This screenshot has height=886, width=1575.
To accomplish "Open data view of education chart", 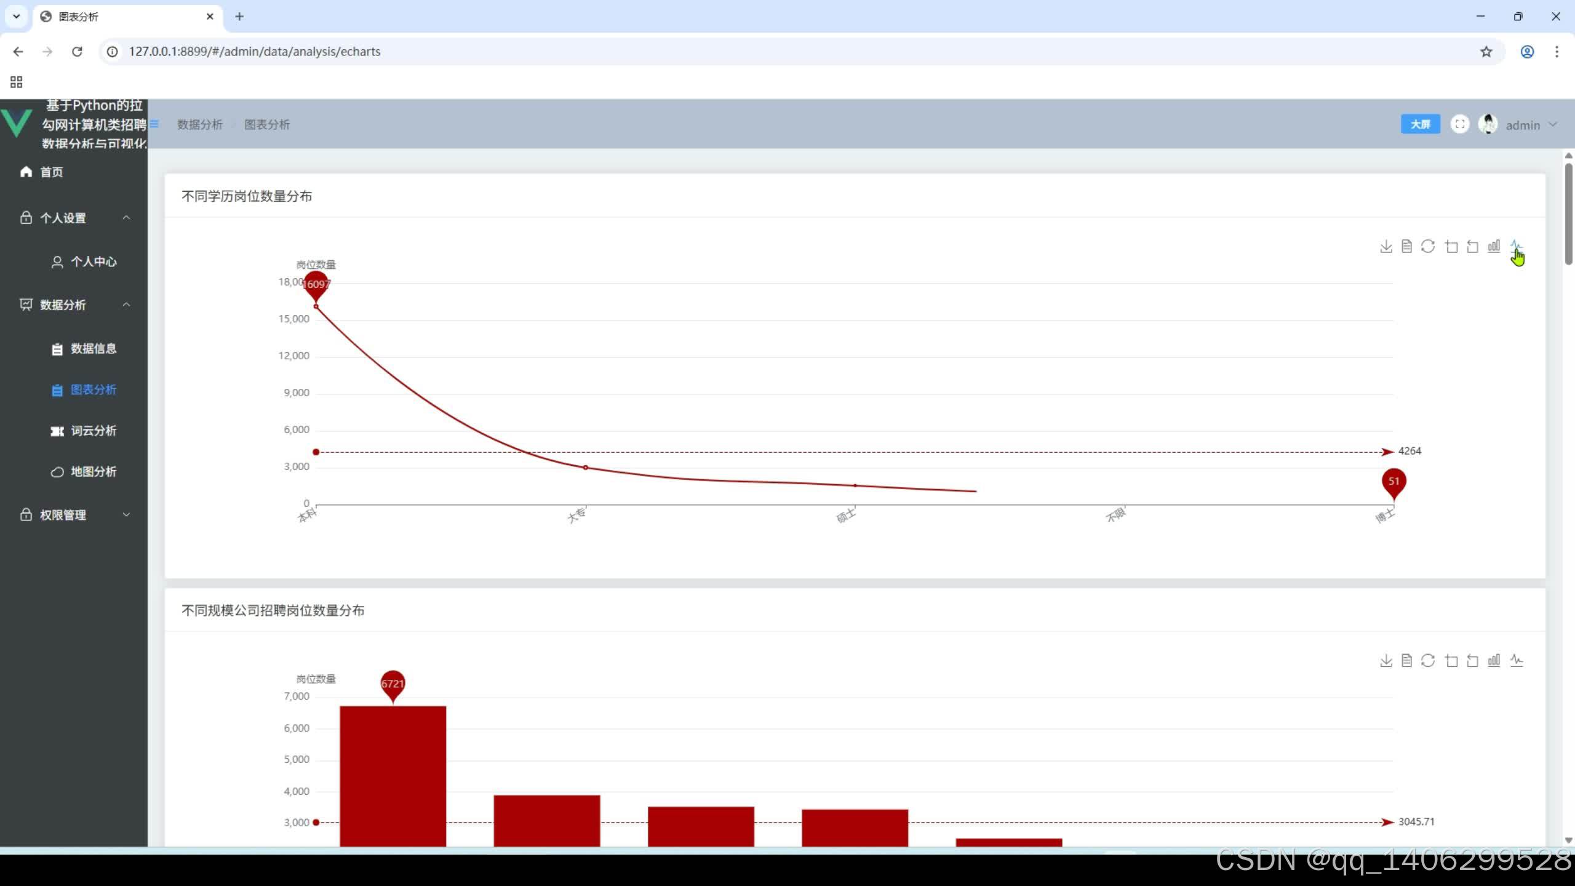I will coord(1406,247).
